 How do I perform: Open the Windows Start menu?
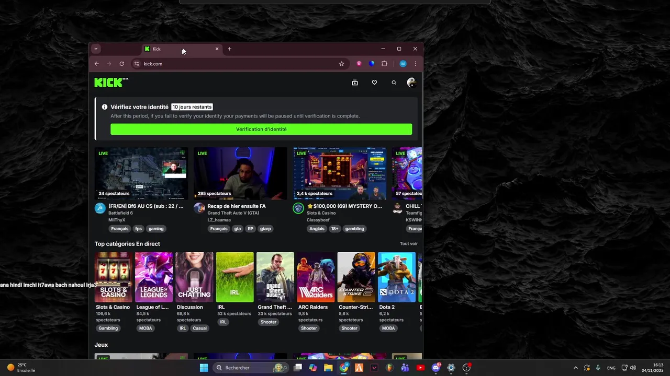tap(204, 368)
